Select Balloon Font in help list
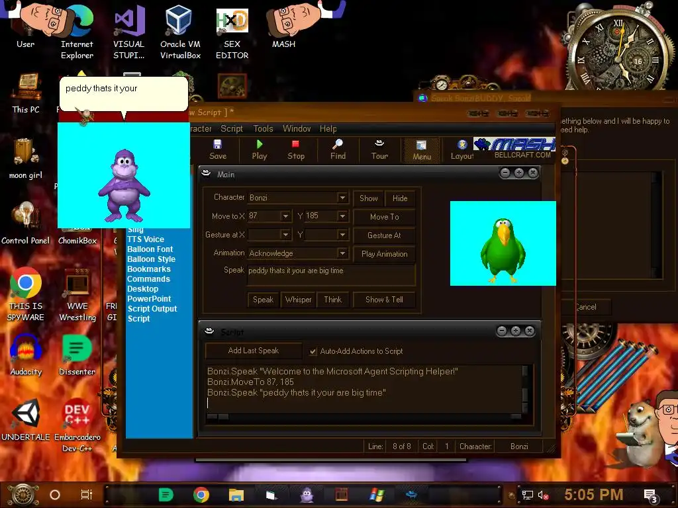This screenshot has width=678, height=508. pyautogui.click(x=150, y=249)
